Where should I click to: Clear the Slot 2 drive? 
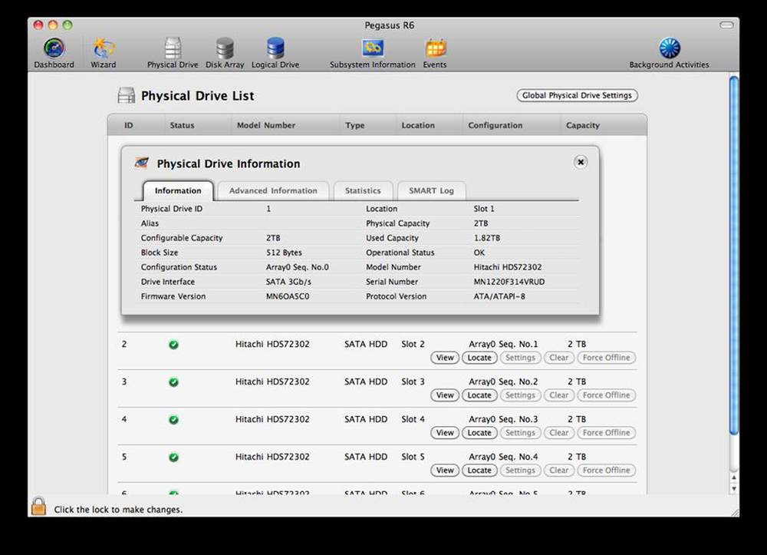point(559,358)
